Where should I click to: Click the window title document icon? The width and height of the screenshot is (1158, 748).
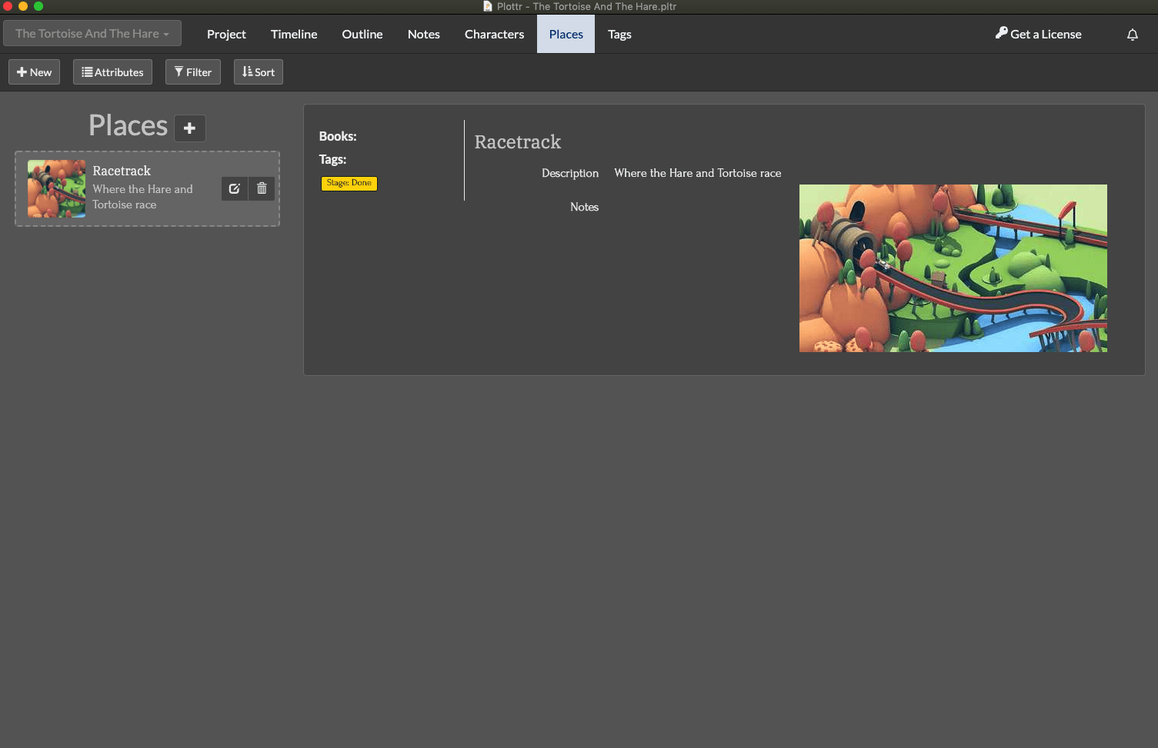[488, 6]
